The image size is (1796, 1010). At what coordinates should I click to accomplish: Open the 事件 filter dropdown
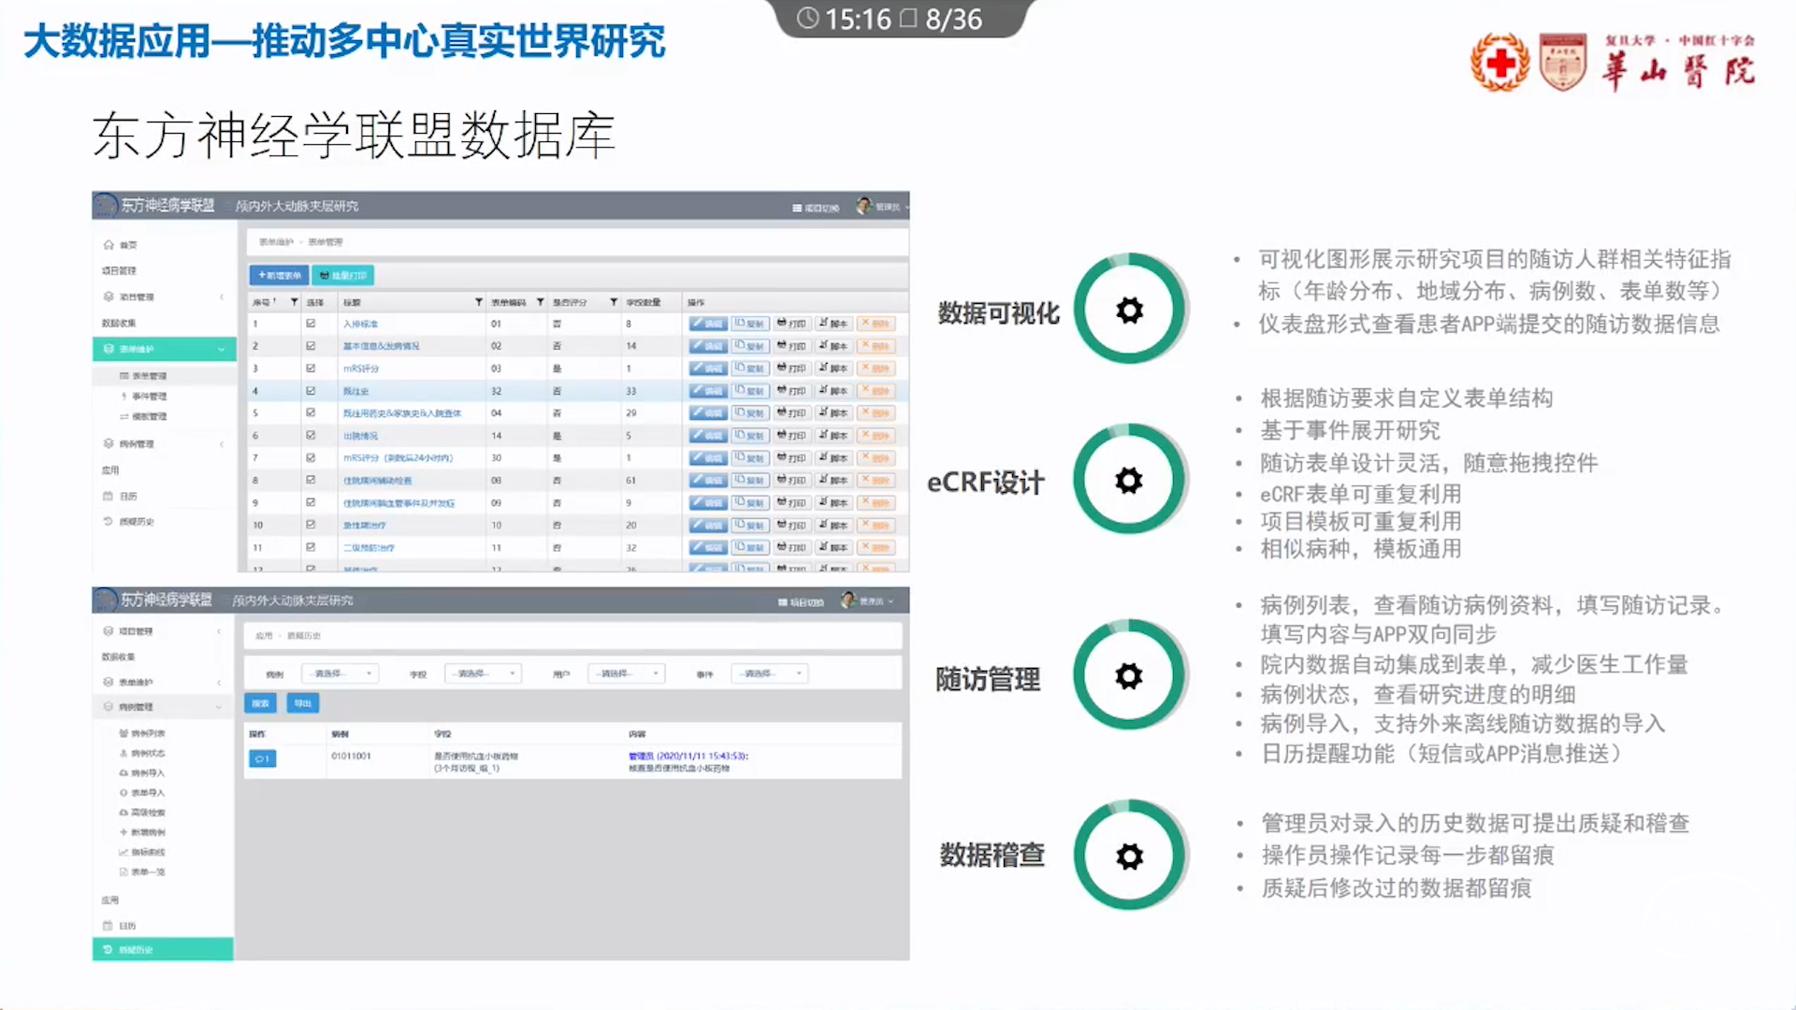(770, 673)
